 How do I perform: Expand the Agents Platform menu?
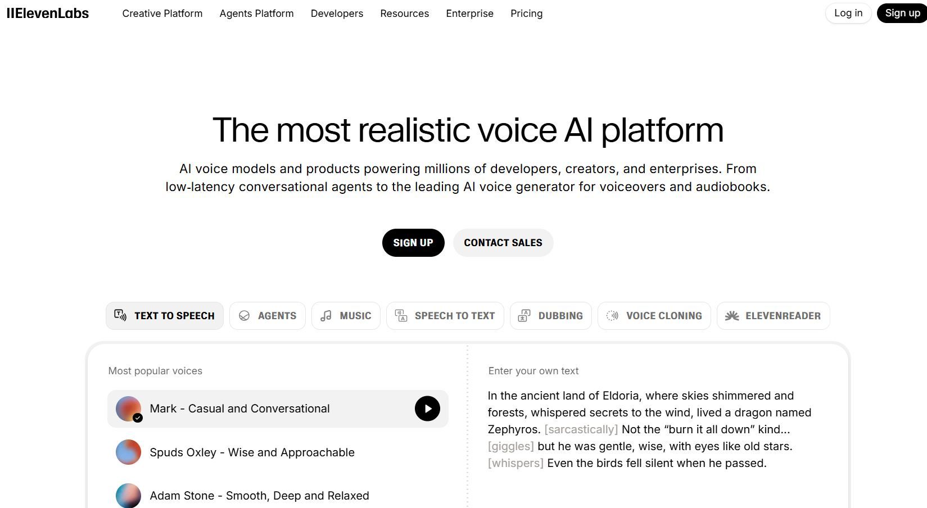pyautogui.click(x=256, y=13)
